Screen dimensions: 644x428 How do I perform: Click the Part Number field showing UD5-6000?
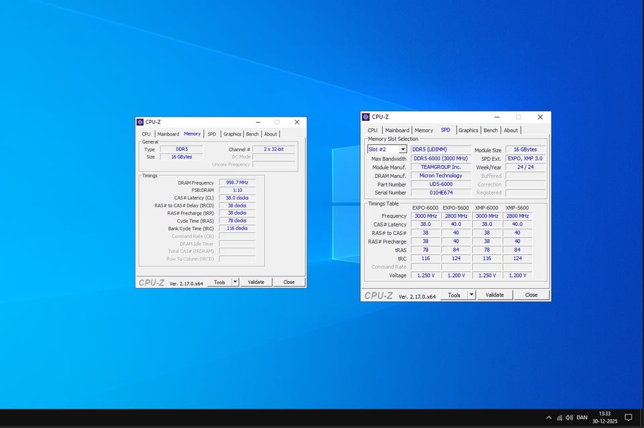click(441, 184)
